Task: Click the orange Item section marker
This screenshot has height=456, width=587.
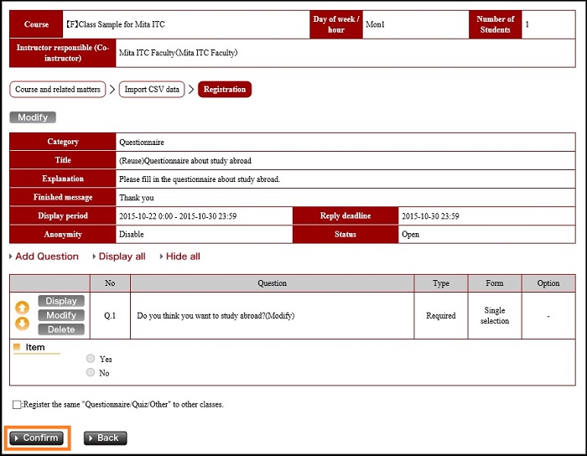Action: [17, 347]
